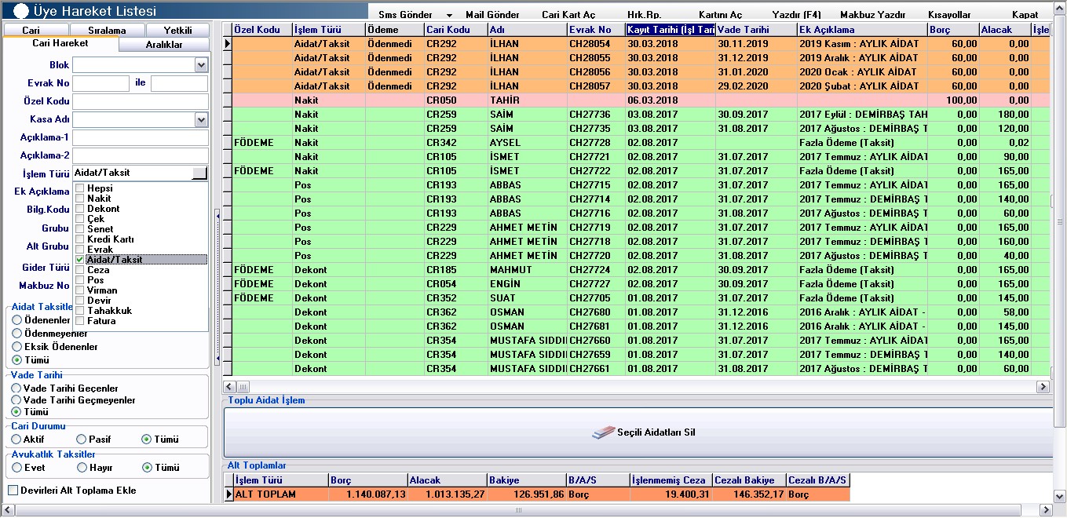Check the Nakit option in list
This screenshot has height=518, width=1067.
point(79,199)
